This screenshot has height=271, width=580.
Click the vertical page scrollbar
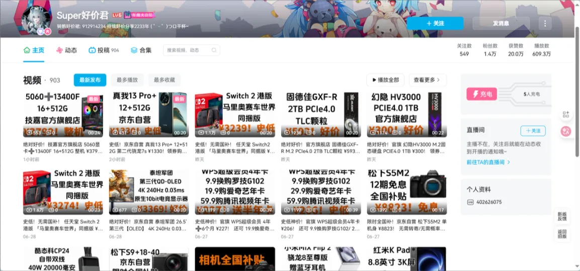(577, 92)
